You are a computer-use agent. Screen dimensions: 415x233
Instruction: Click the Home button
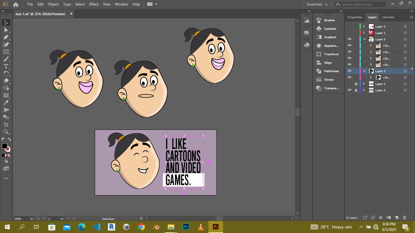[16, 4]
